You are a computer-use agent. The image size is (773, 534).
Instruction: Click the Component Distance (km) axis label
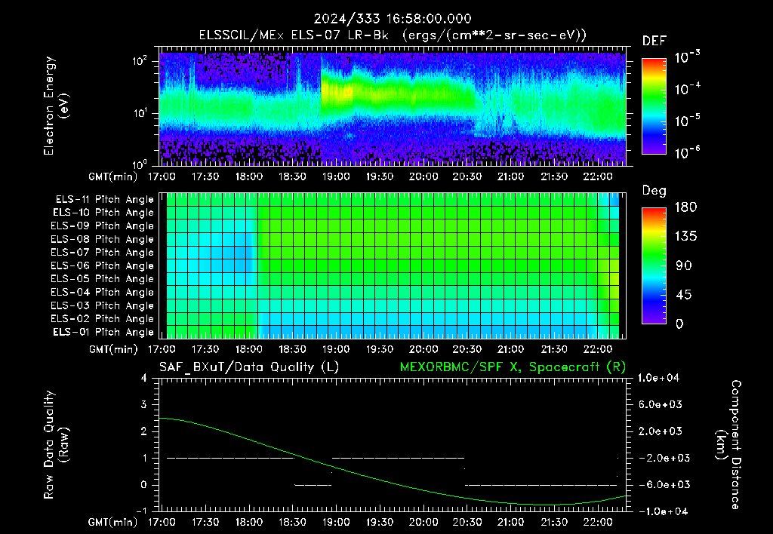point(728,445)
